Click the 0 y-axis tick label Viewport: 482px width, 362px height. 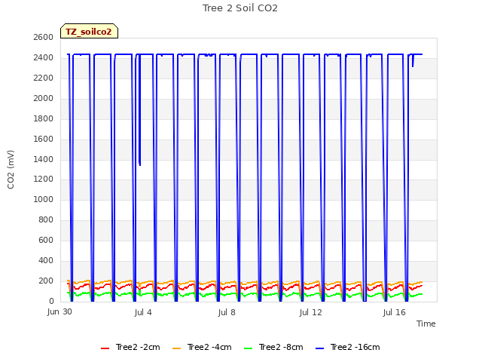[51, 301]
